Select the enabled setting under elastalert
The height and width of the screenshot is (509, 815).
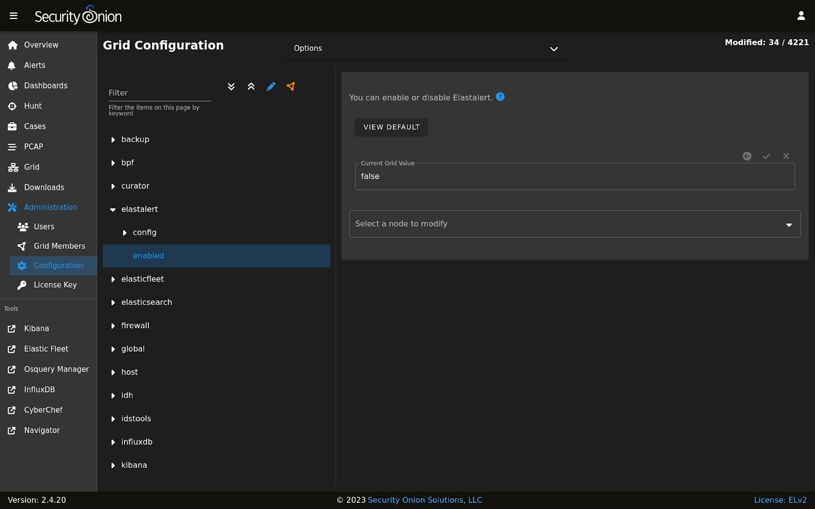point(216,256)
